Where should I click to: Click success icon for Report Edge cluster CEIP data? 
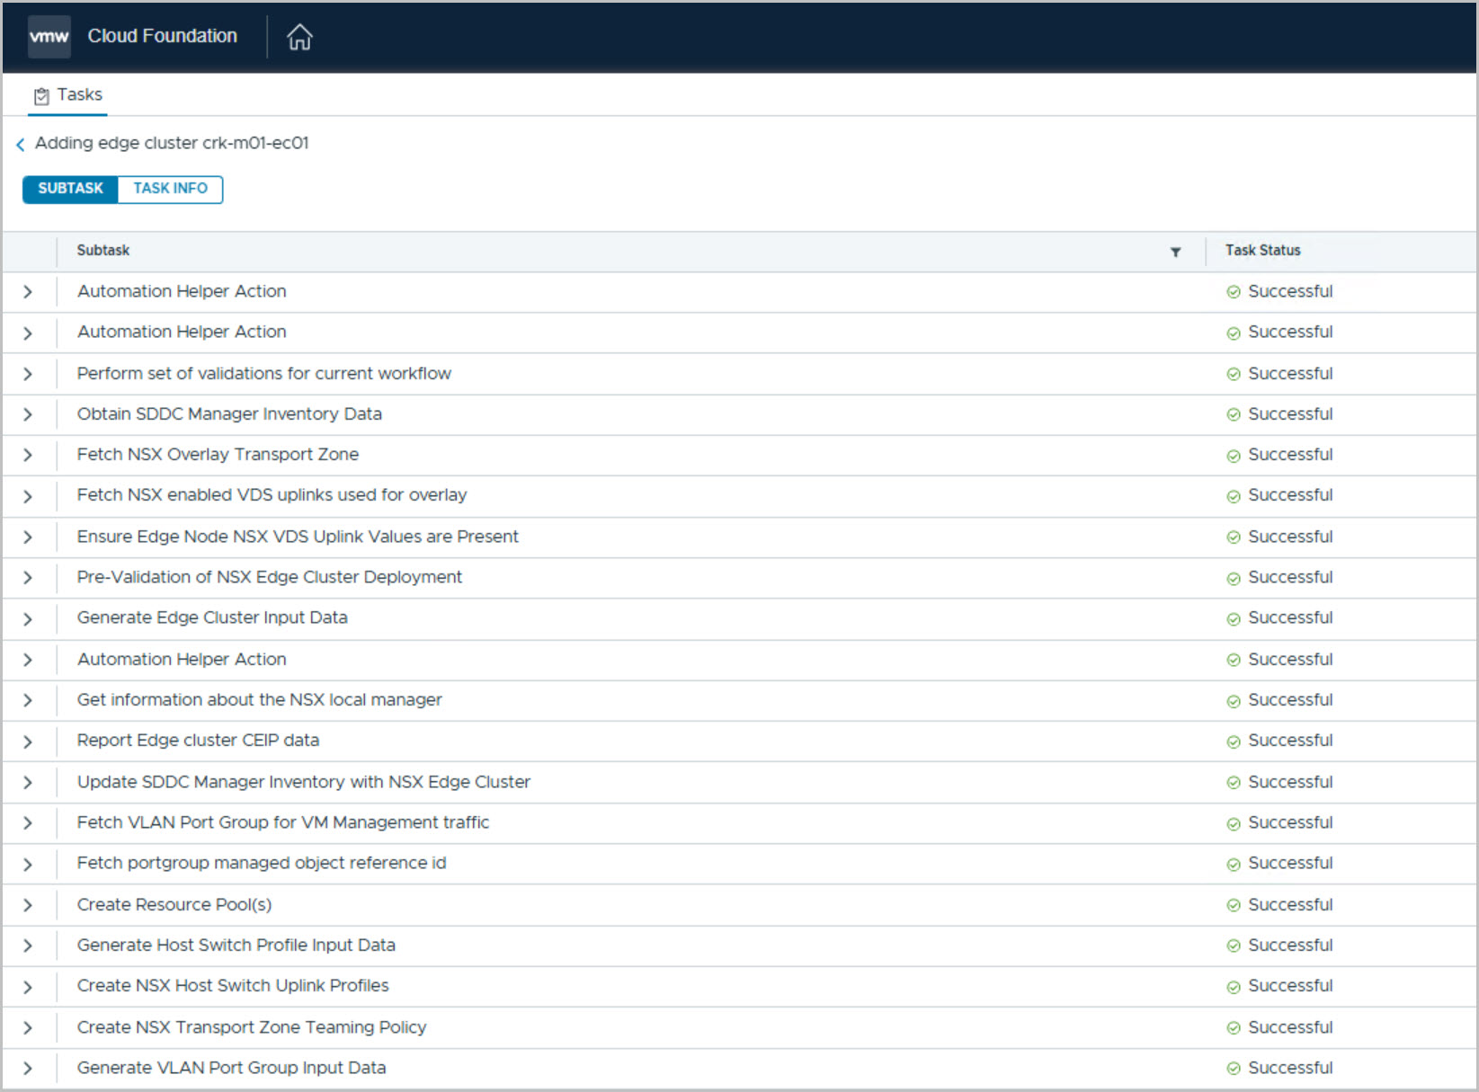1234,741
